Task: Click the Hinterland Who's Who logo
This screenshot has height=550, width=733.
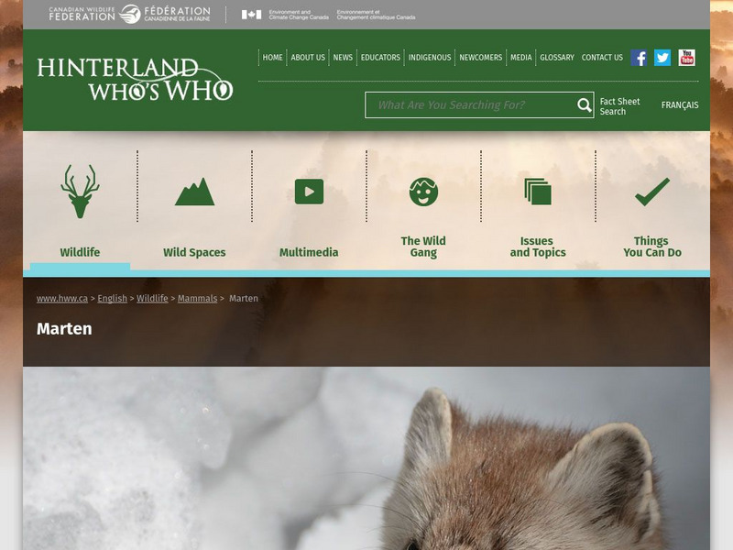Action: coord(135,80)
